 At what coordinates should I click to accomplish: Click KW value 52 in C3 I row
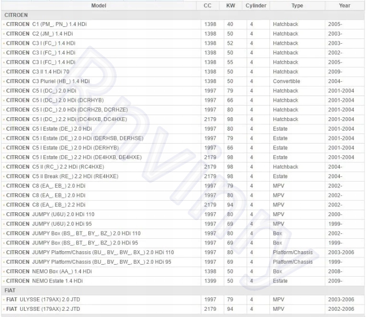[x=230, y=43]
